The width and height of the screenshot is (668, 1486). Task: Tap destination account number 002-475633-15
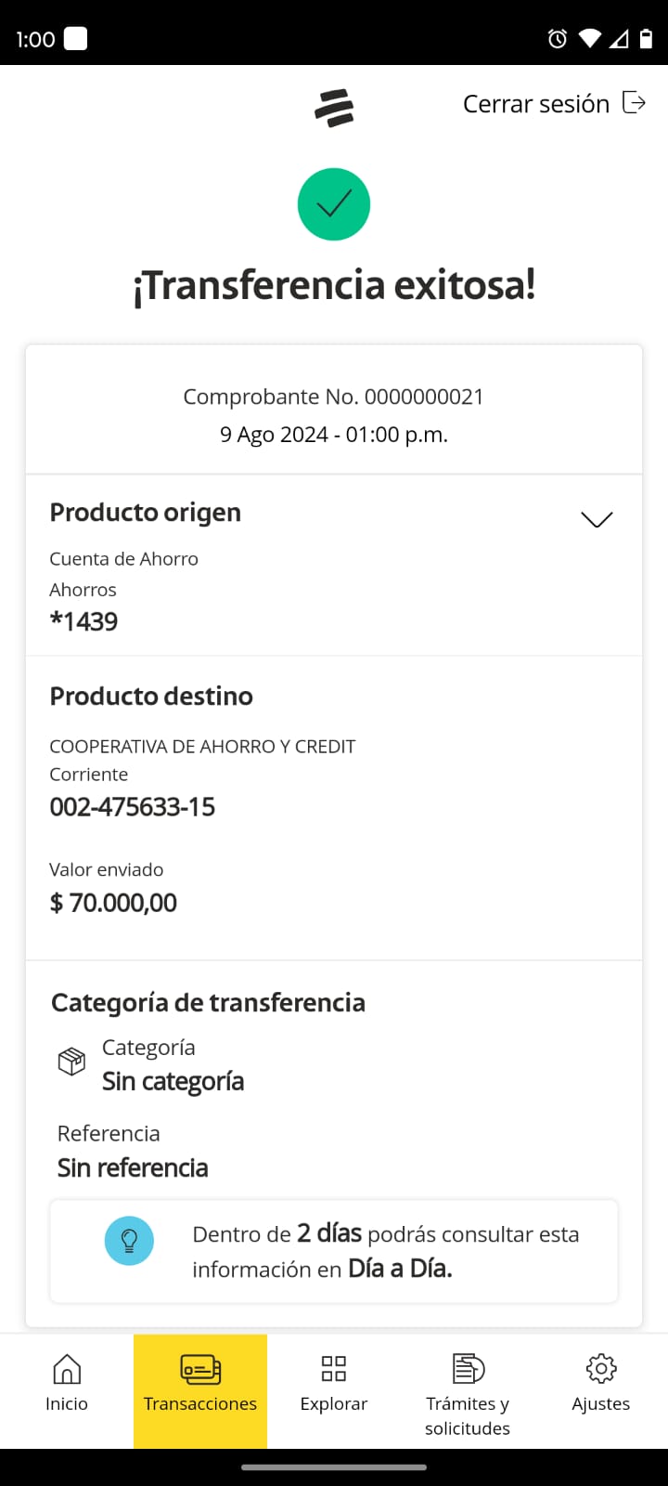133,807
